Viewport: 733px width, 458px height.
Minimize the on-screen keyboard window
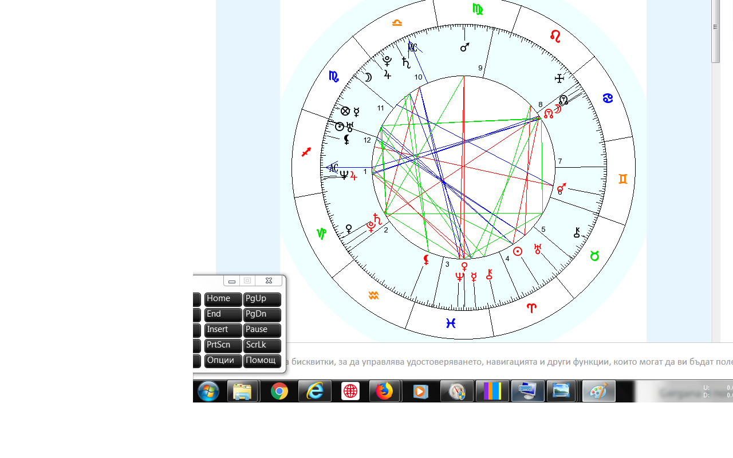tap(231, 281)
